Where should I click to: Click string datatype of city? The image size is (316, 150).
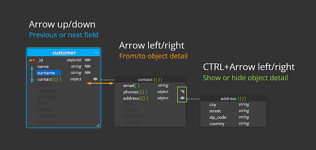(x=244, y=105)
